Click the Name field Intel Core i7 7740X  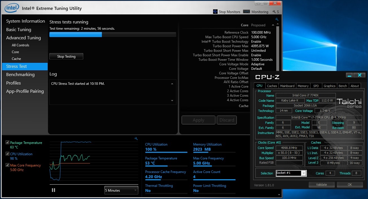coord(306,95)
